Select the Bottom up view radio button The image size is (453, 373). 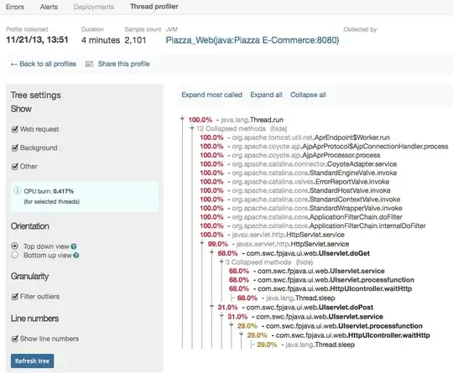point(15,255)
